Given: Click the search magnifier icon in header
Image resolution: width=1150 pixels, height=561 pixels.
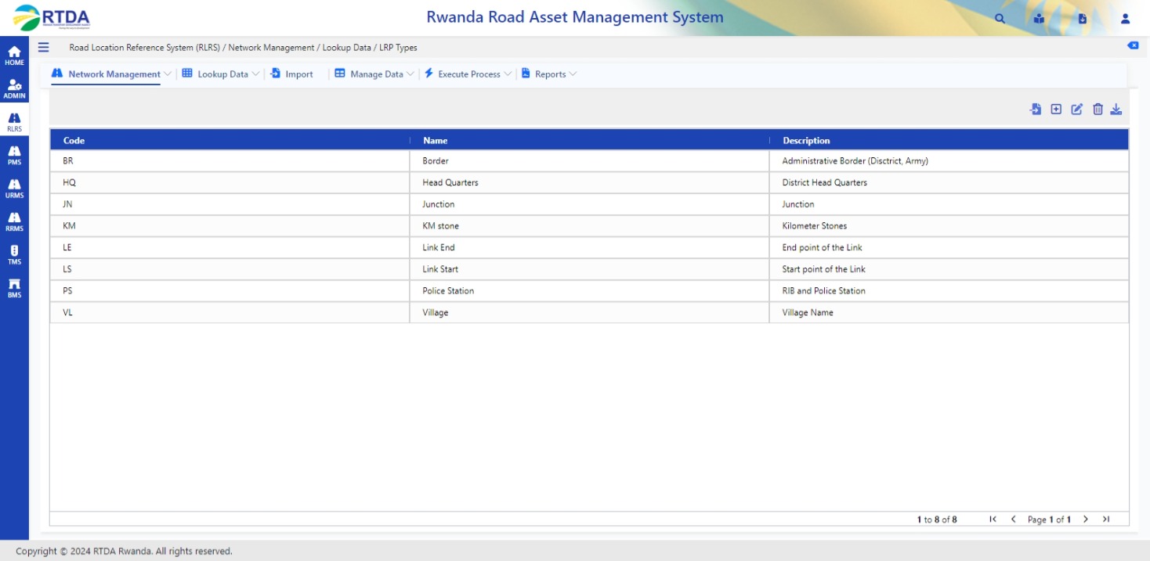Looking at the screenshot, I should (x=1000, y=18).
